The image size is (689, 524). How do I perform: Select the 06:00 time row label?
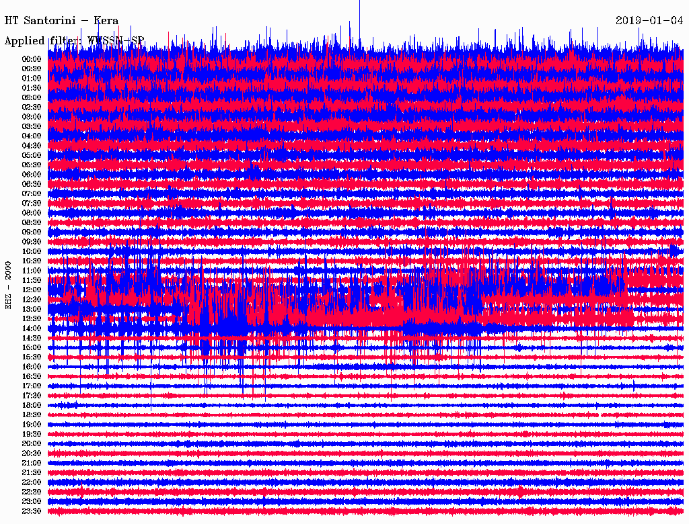pos(32,175)
